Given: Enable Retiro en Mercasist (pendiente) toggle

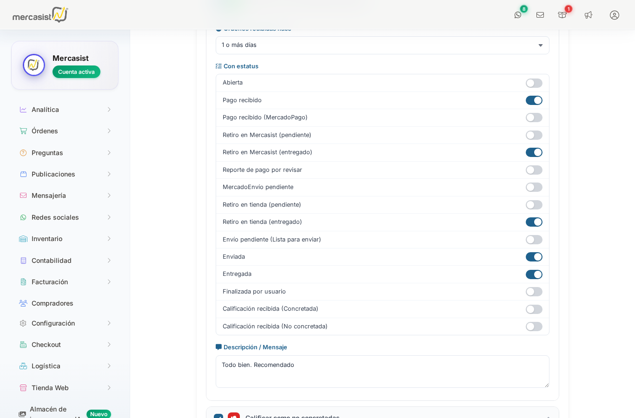Looking at the screenshot, I should (x=534, y=135).
